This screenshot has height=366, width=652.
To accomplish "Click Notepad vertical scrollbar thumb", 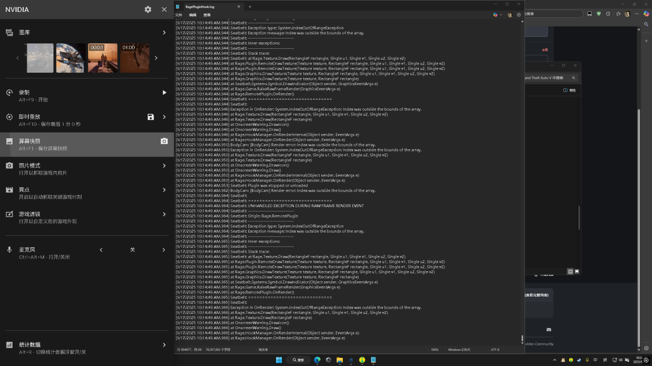I will tap(523, 339).
